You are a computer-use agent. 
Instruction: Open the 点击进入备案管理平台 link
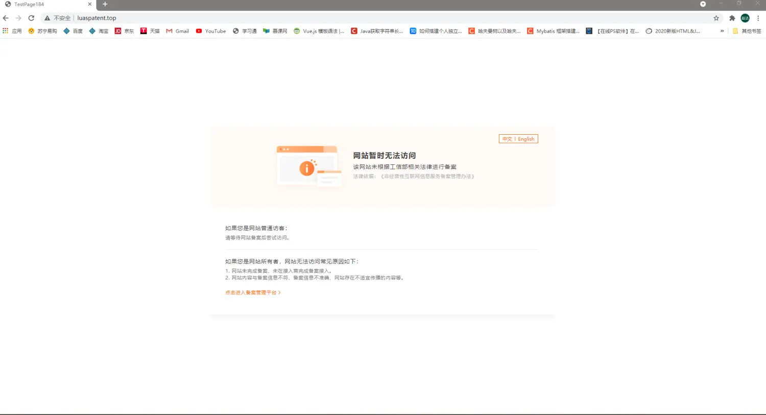253,292
